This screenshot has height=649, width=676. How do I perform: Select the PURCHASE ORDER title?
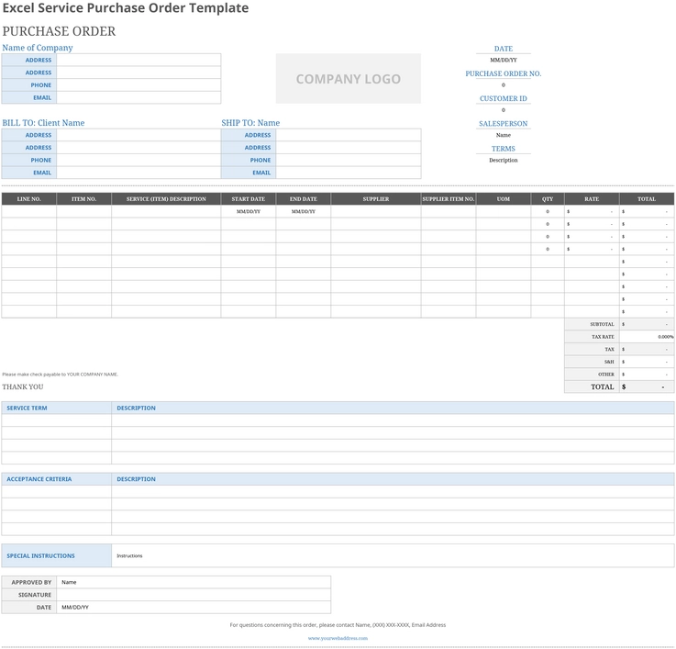(59, 31)
